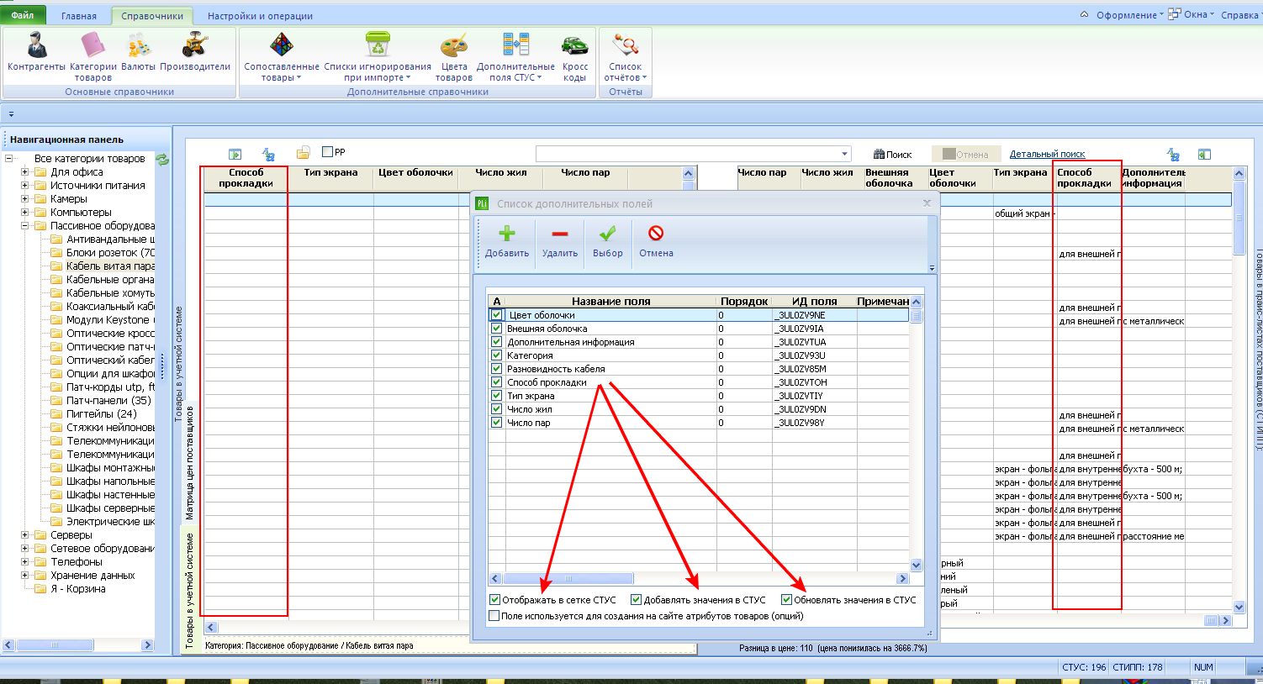Click the Окна windows icon
1263x684 pixels.
click(x=1174, y=14)
